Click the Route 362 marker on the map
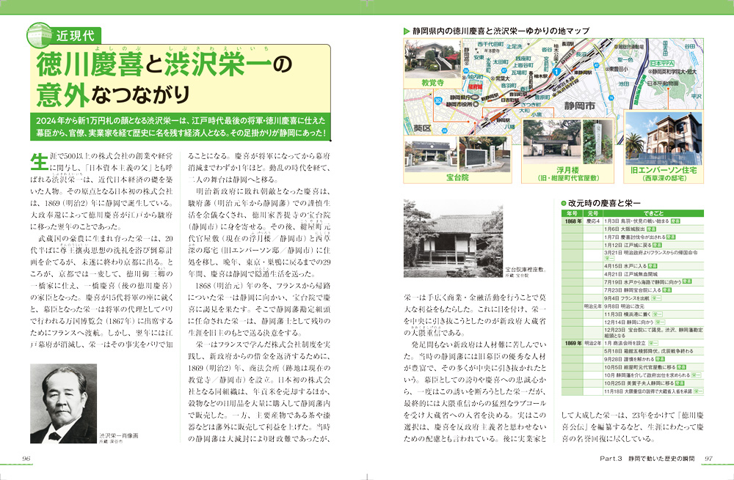 (x=438, y=100)
